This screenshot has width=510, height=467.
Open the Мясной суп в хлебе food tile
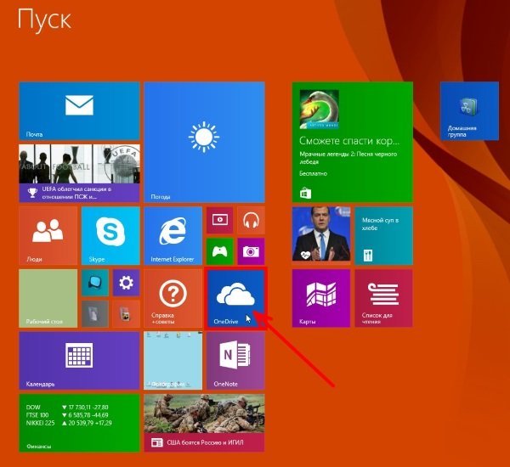tap(384, 236)
